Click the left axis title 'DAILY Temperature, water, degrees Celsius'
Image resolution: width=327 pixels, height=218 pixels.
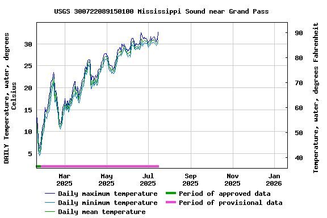coord(10,98)
